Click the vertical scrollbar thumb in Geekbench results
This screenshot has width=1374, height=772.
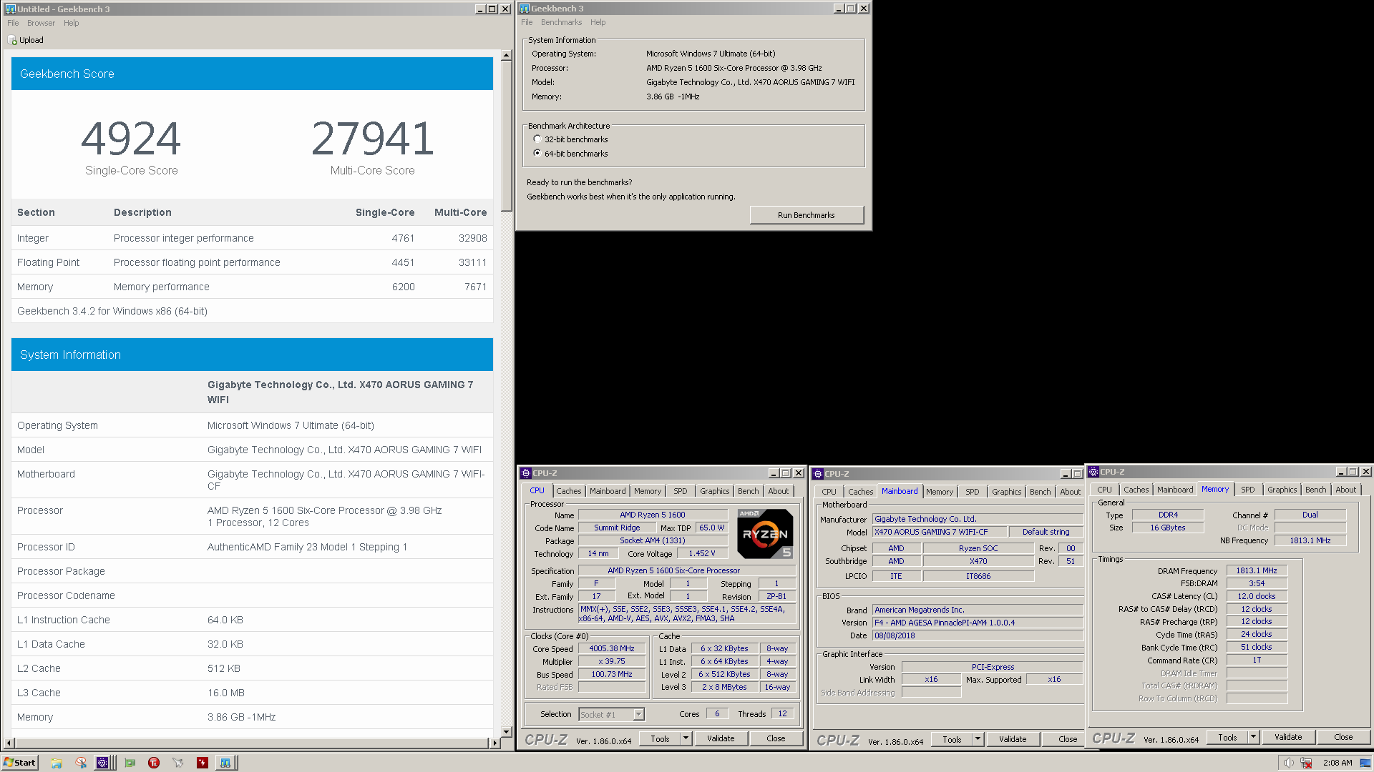point(506,136)
